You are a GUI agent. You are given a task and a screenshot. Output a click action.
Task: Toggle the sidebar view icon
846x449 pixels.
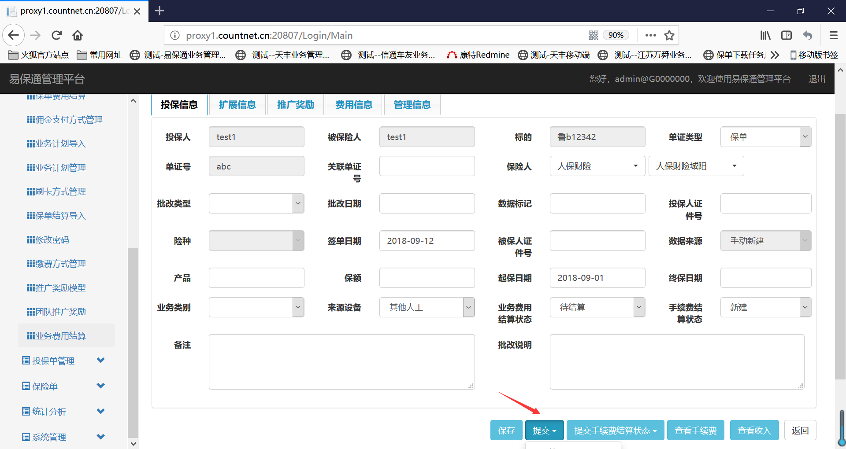point(786,35)
